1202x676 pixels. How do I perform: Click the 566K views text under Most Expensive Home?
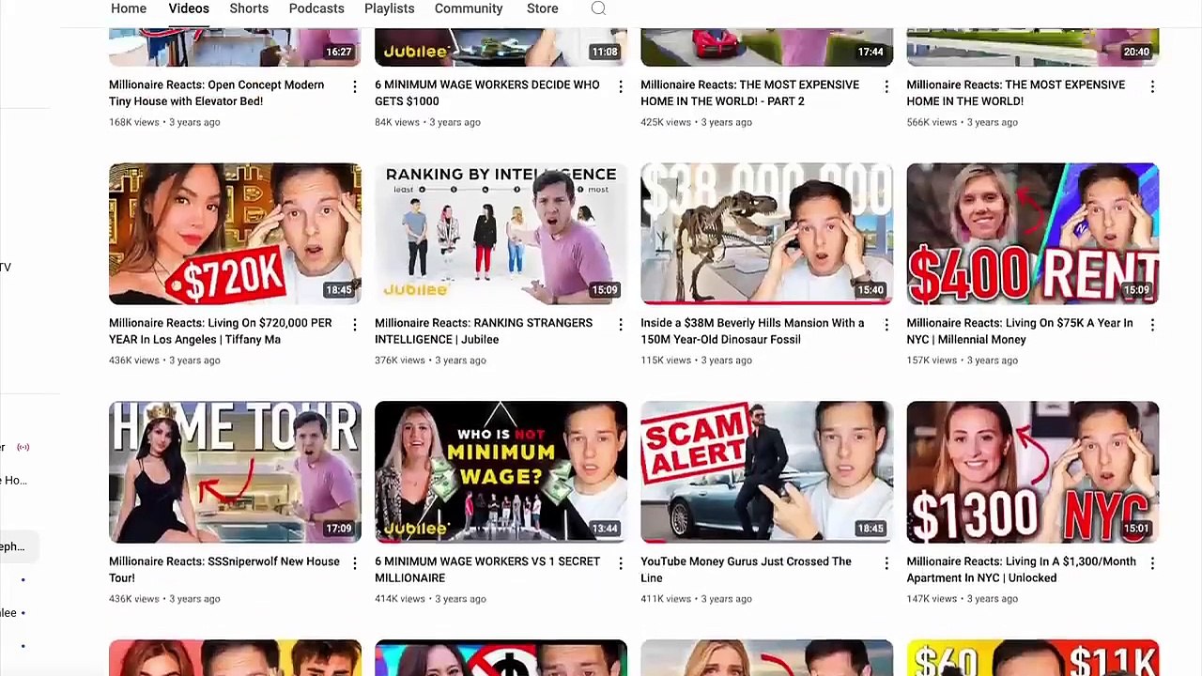coord(932,122)
